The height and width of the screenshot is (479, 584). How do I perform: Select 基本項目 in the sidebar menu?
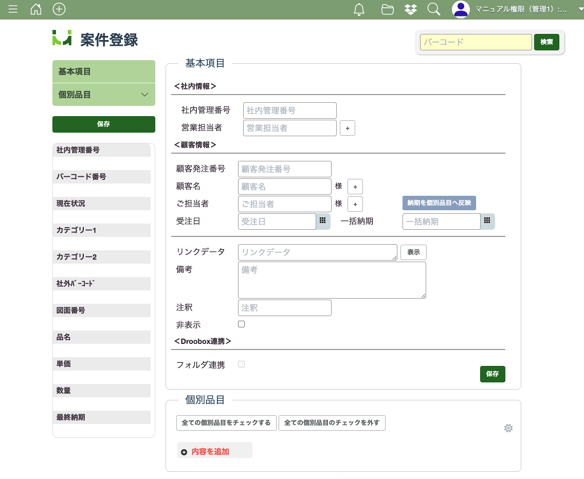click(103, 72)
